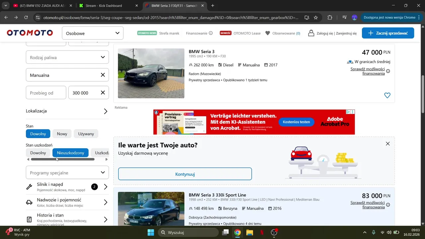
Task: Click the user profile icon in header
Action: 311,33
